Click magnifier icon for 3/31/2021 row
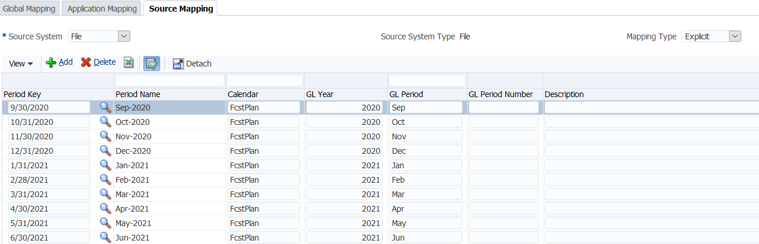The width and height of the screenshot is (759, 244). tap(105, 194)
